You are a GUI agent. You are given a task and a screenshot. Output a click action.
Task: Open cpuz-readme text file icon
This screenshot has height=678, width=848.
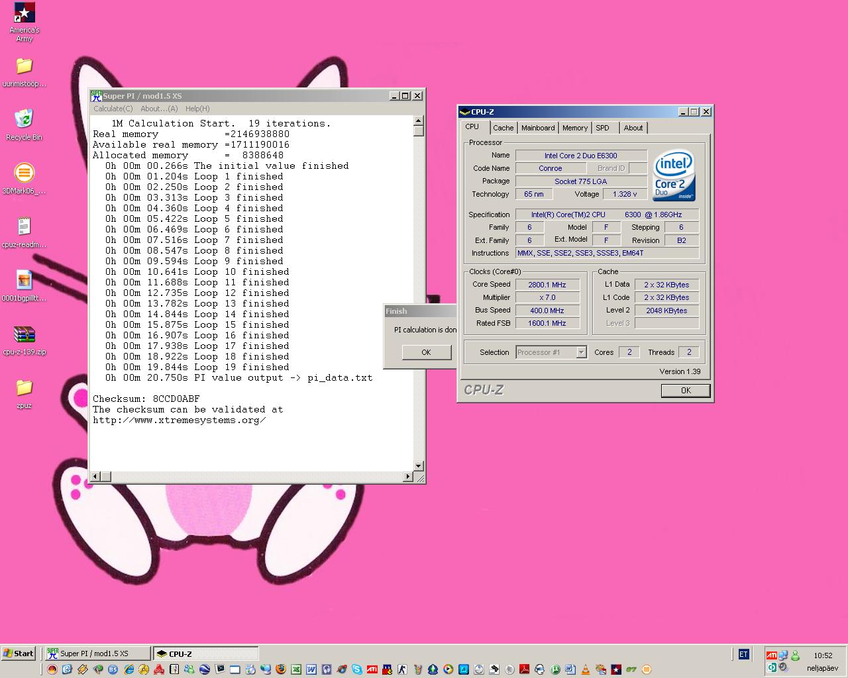click(x=25, y=233)
